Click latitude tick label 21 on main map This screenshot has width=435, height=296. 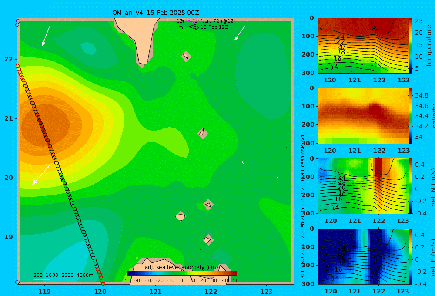pos(9,118)
